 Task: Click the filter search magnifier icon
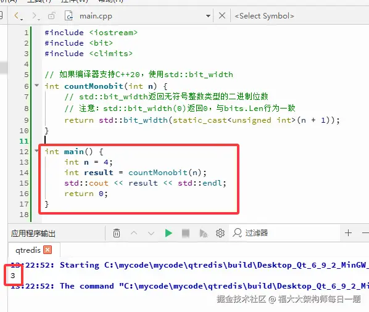click(x=237, y=232)
